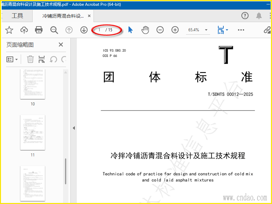The image size is (272, 204).
Task: Click the ICS 93.080.20 text
Action: (x=114, y=50)
